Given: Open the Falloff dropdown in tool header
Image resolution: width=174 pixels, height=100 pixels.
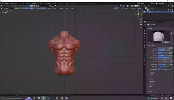Looking at the screenshot, I should coord(67,8).
